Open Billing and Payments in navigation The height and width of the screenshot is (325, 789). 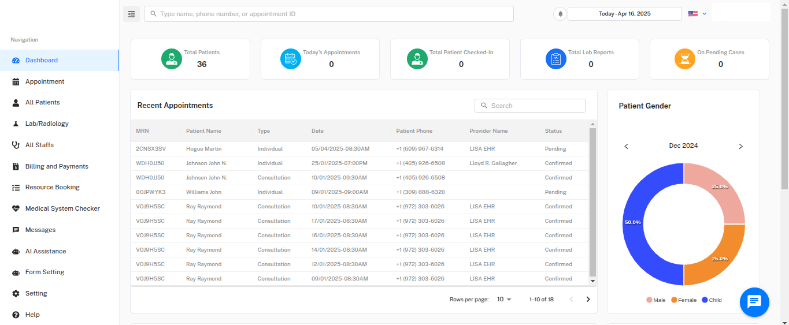coord(57,166)
